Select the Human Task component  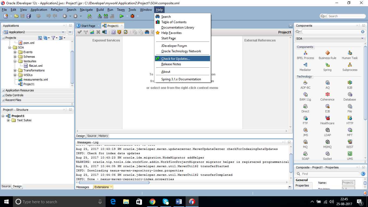pyautogui.click(x=350, y=54)
